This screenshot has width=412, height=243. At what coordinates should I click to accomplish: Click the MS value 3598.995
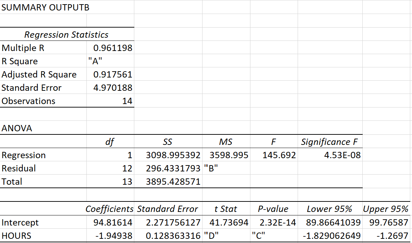coord(229,155)
